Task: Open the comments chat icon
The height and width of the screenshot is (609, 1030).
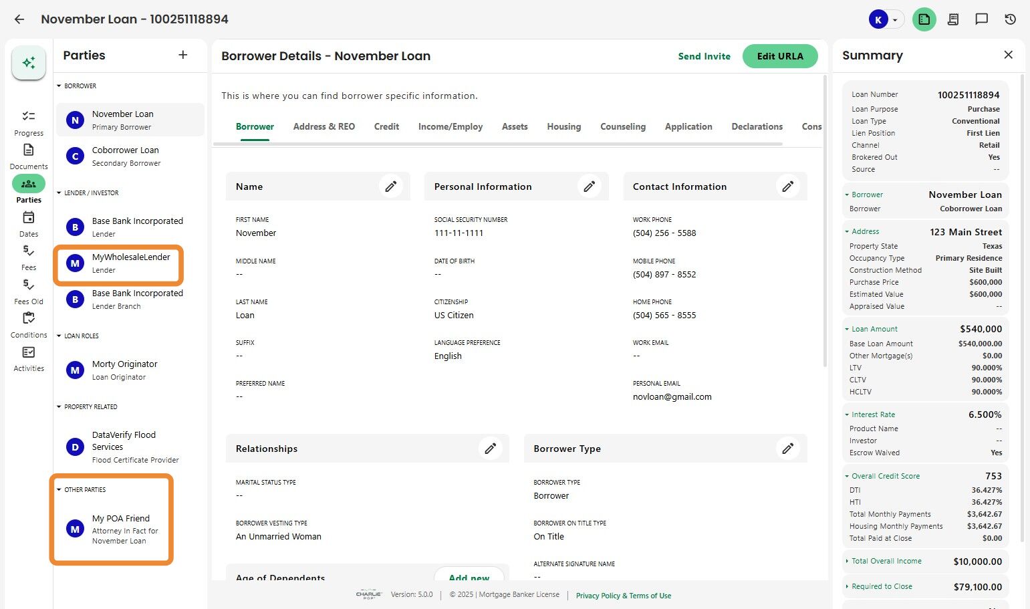Action: (981, 19)
